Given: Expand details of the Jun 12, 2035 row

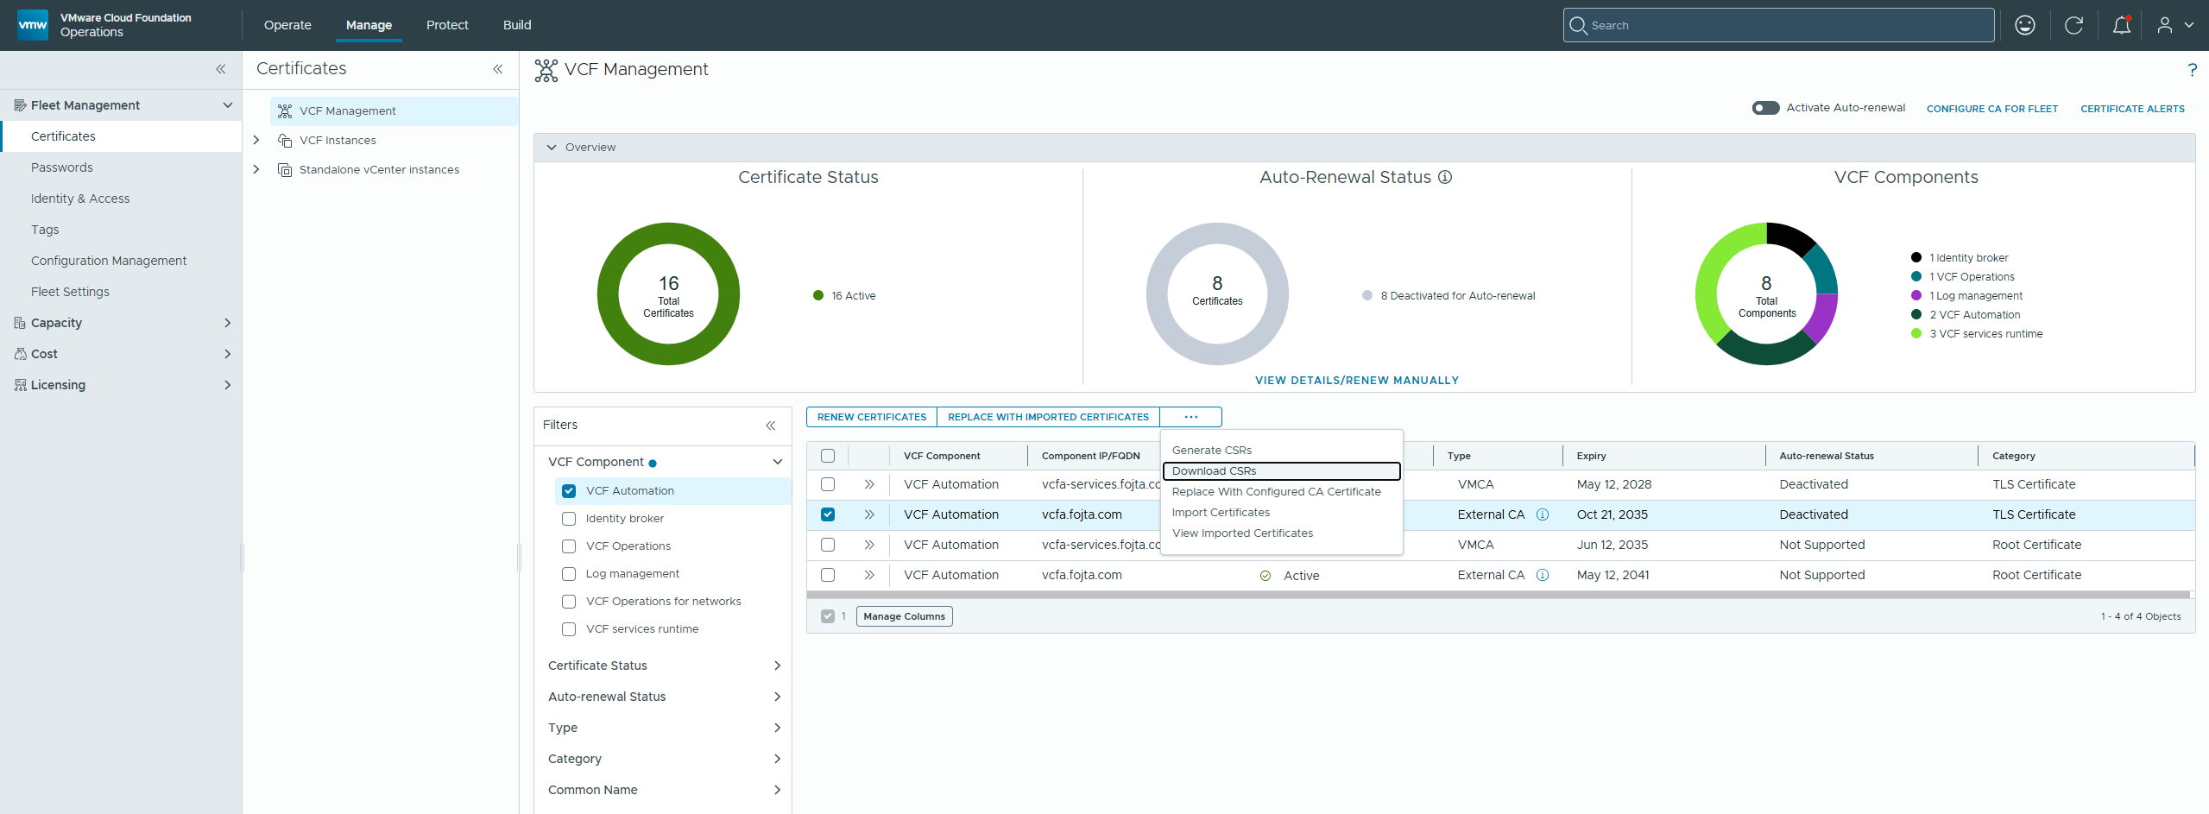Looking at the screenshot, I should coord(869,545).
